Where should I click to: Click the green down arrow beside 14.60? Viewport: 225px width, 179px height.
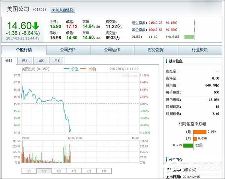(x=36, y=26)
